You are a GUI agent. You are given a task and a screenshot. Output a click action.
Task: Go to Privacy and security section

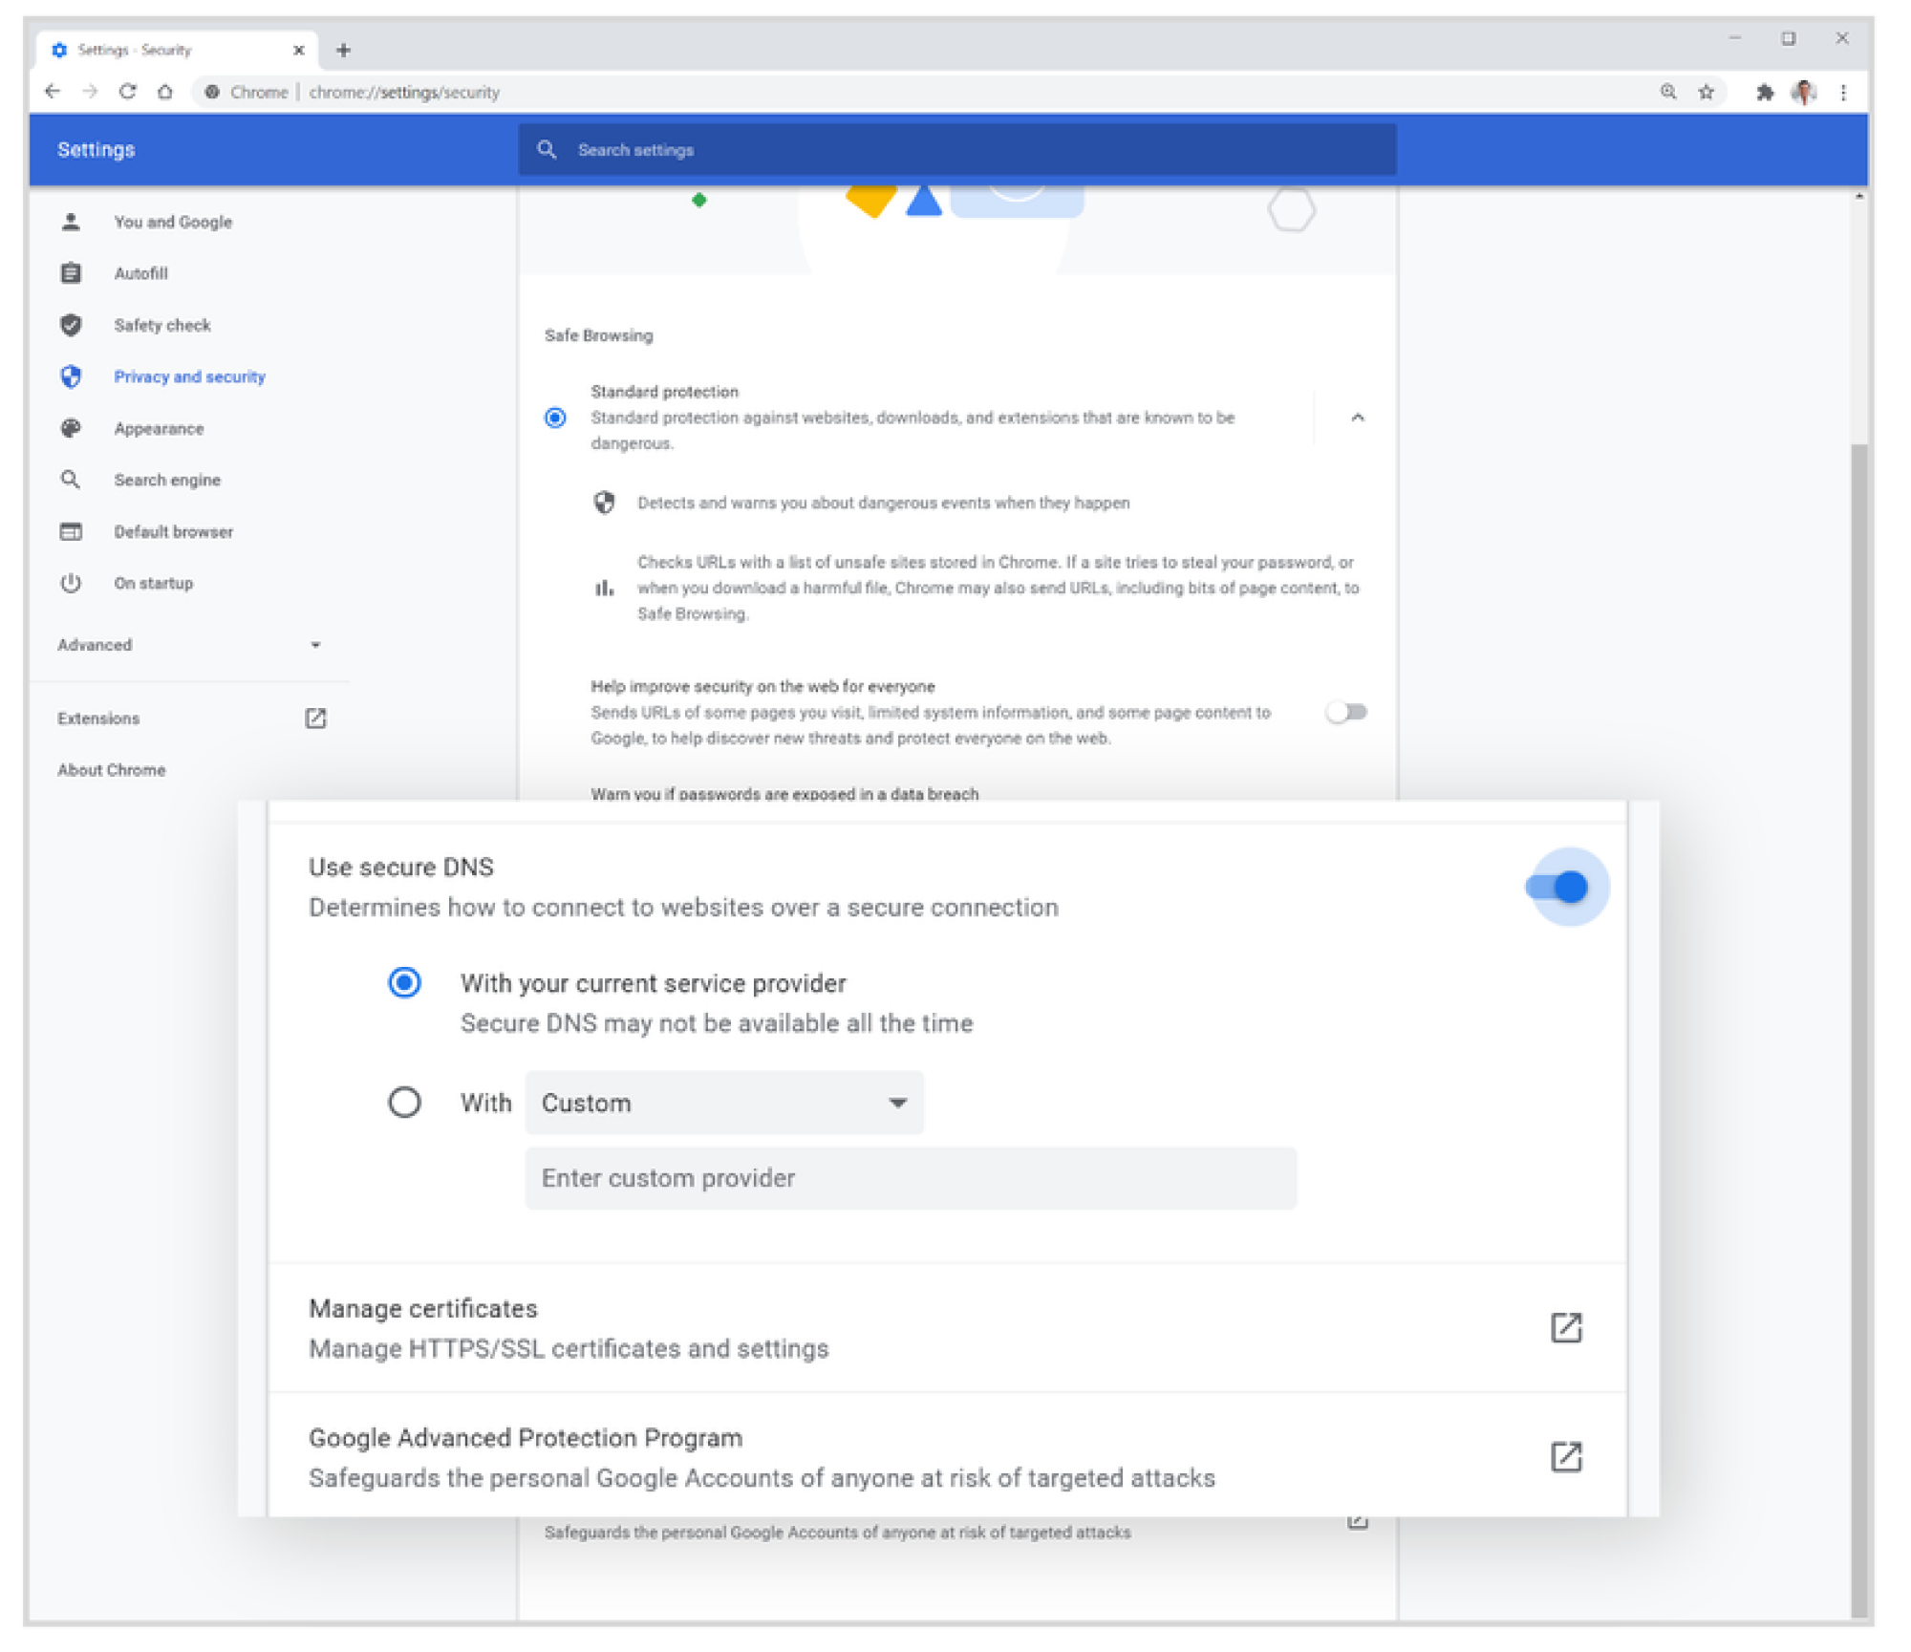pyautogui.click(x=189, y=376)
